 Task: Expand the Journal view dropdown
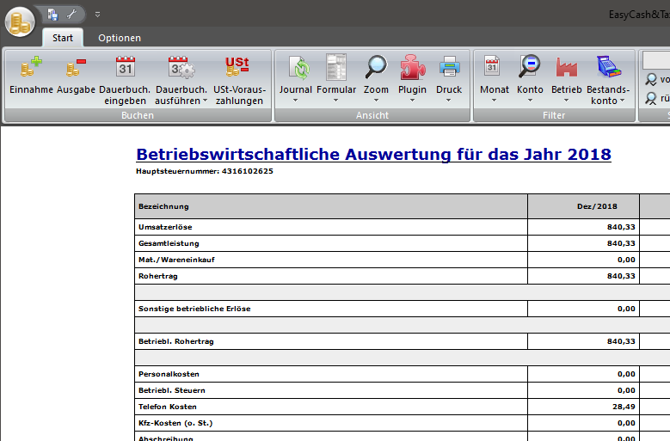296,100
